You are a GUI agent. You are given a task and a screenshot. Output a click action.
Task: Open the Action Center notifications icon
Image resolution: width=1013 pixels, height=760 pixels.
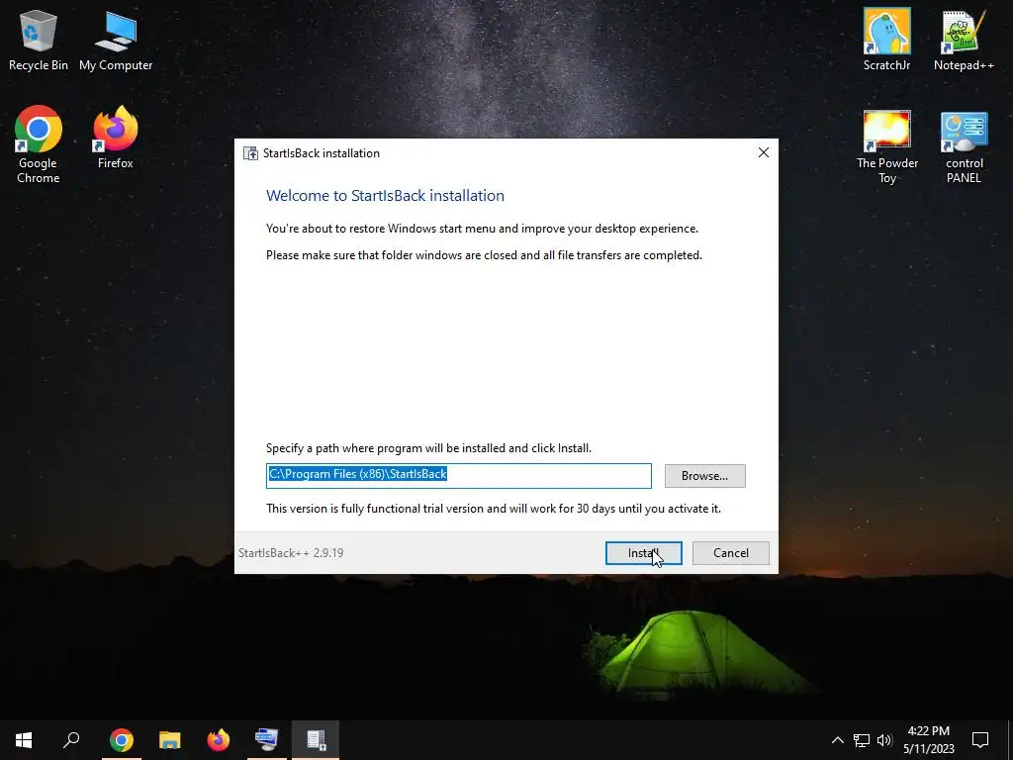tap(980, 740)
